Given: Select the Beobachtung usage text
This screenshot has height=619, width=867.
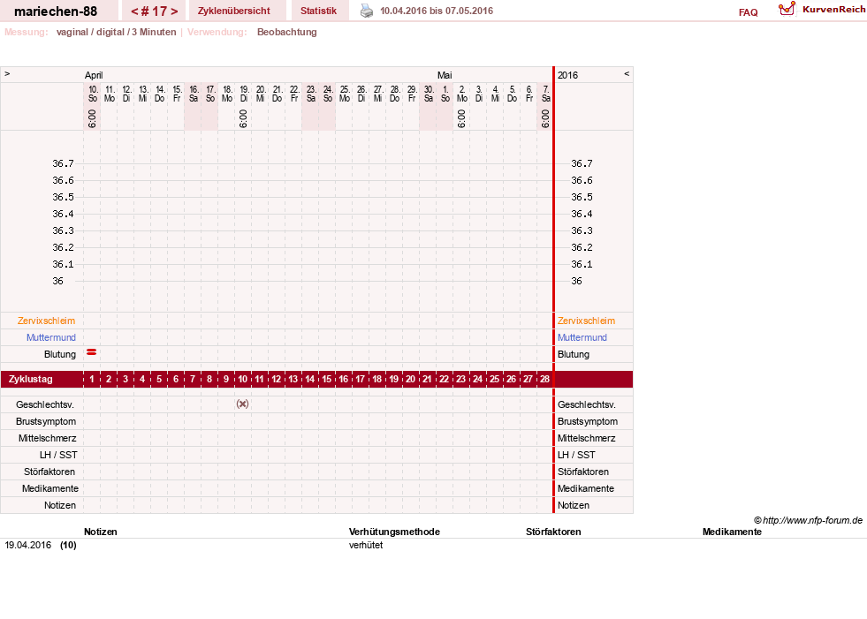Looking at the screenshot, I should 287,32.
